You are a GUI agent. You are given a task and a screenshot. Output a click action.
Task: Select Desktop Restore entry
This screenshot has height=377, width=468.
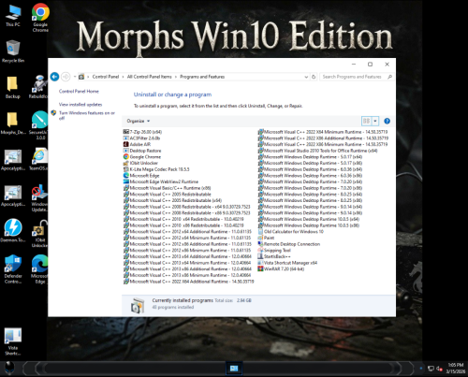point(142,151)
